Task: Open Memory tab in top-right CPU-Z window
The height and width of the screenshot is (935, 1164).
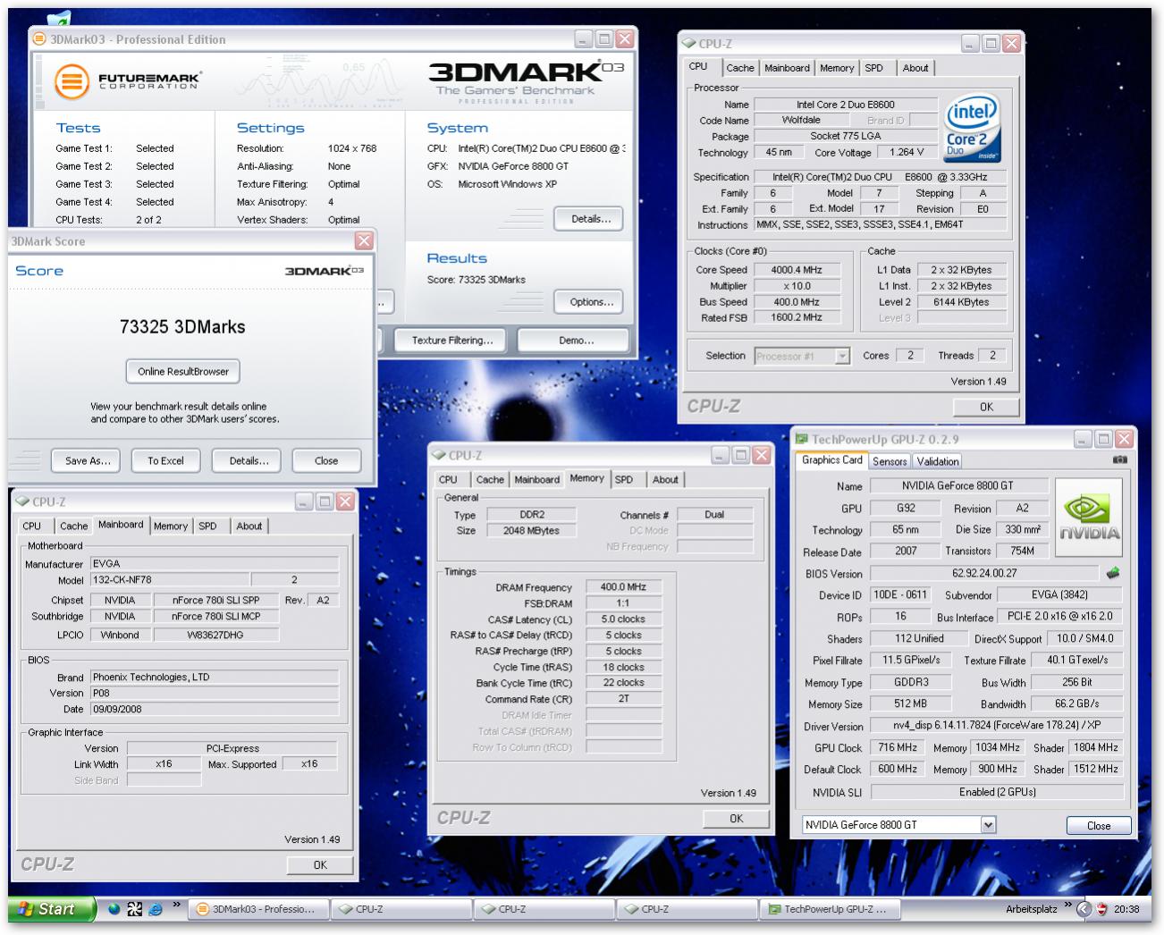Action: click(x=837, y=68)
